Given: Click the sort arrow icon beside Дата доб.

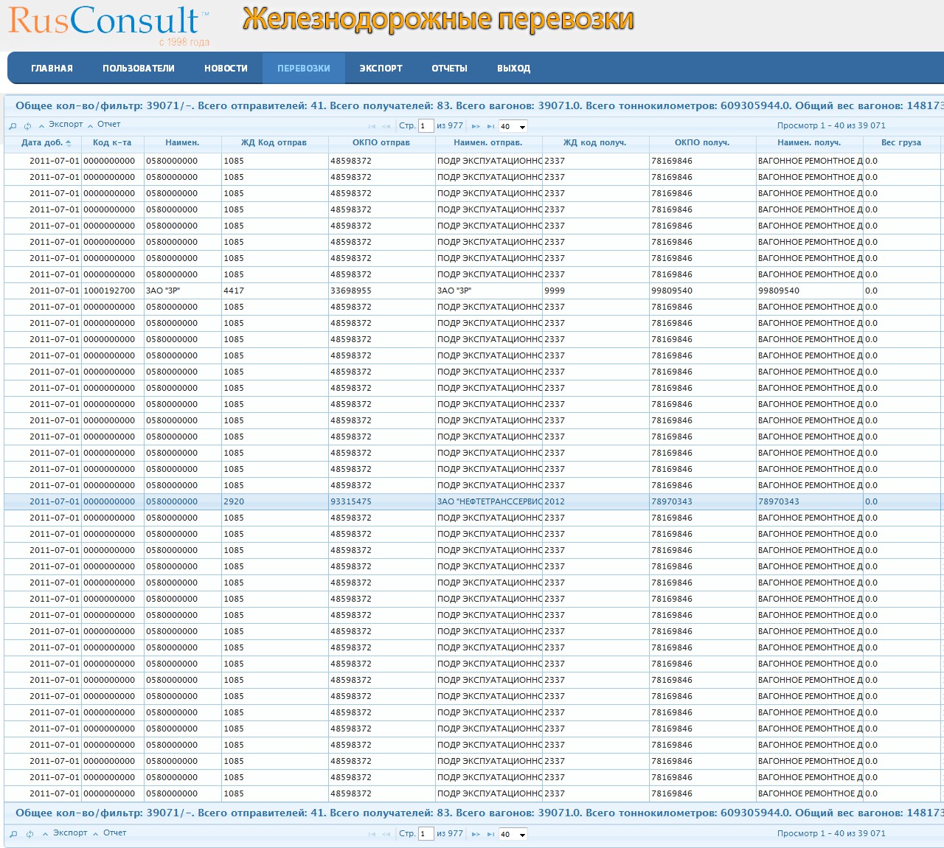Looking at the screenshot, I should (69, 143).
